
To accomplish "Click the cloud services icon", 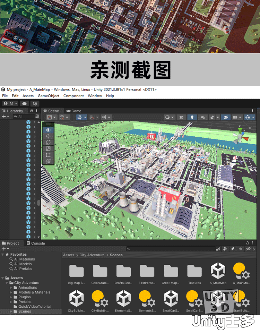I will tap(24, 103).
